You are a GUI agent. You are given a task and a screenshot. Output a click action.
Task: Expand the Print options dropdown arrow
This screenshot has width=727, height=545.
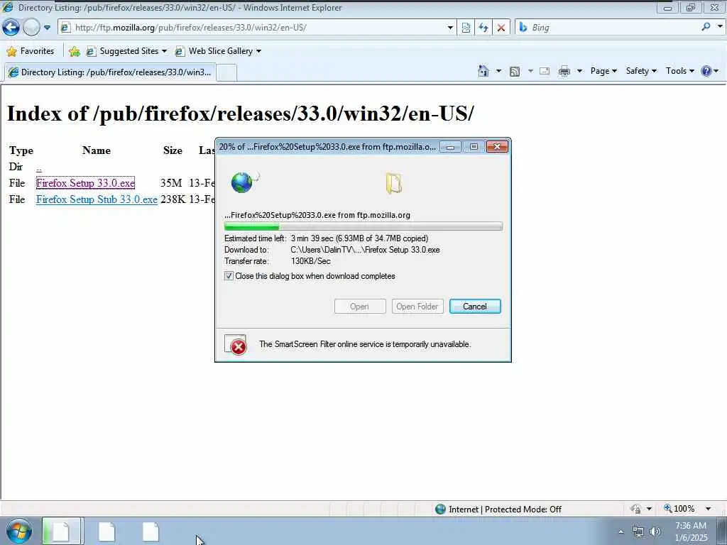(579, 71)
